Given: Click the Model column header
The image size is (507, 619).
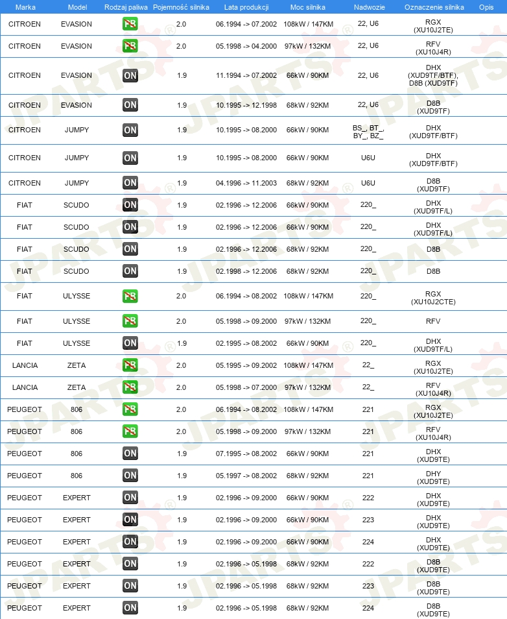Looking at the screenshot, I should point(77,7).
